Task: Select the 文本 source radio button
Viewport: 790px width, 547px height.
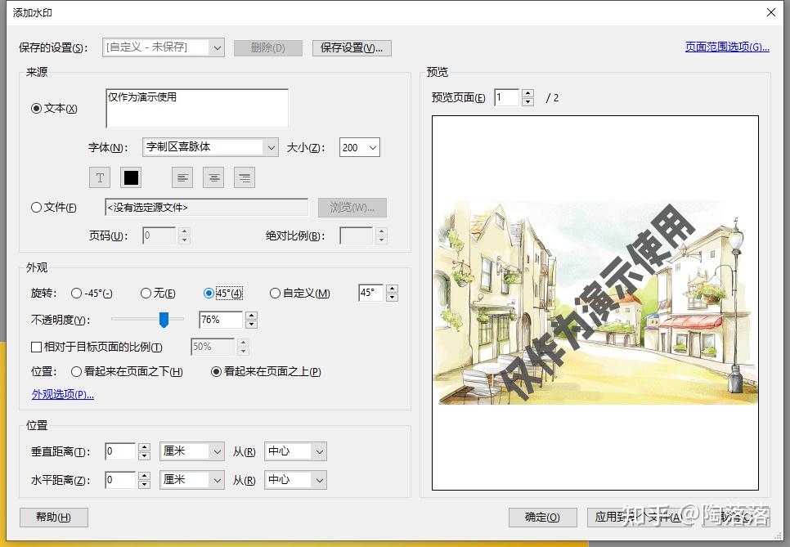Action: [36, 108]
